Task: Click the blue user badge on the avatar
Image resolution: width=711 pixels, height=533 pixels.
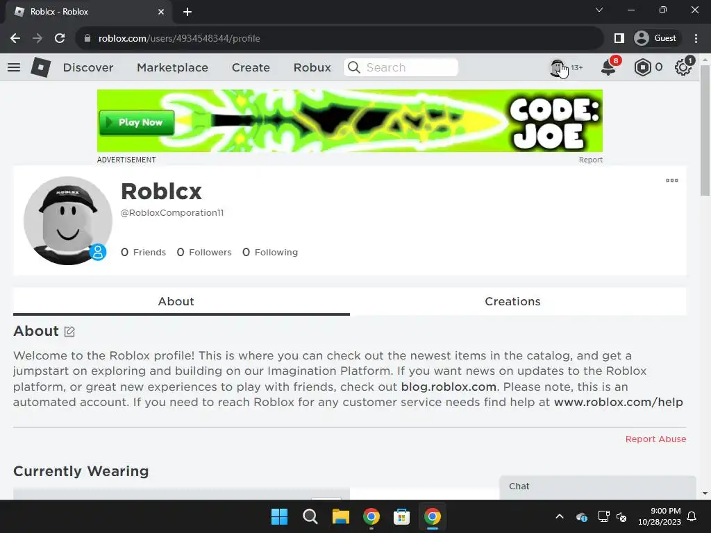Action: pyautogui.click(x=98, y=252)
